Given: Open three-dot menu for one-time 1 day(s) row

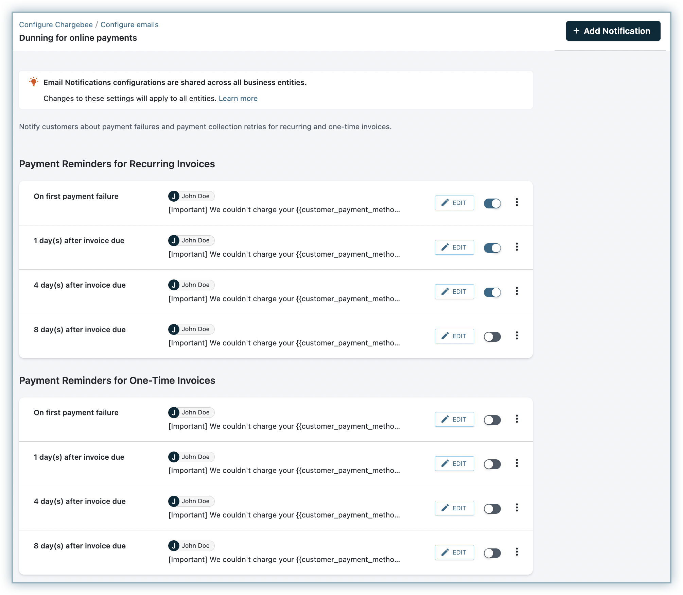Looking at the screenshot, I should click(517, 463).
